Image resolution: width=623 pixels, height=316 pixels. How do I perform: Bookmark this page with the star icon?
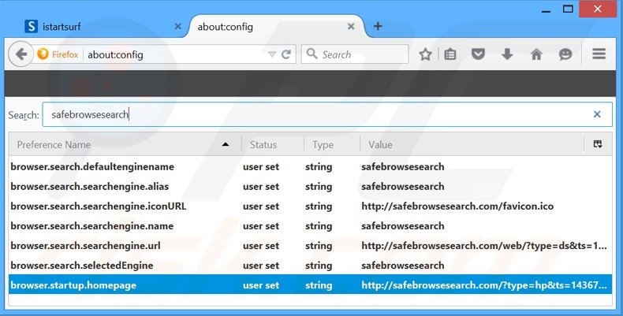click(425, 54)
